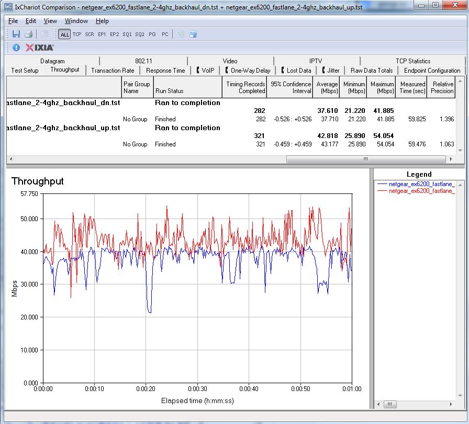
Task: Select the Throughput tab
Action: pyautogui.click(x=65, y=70)
